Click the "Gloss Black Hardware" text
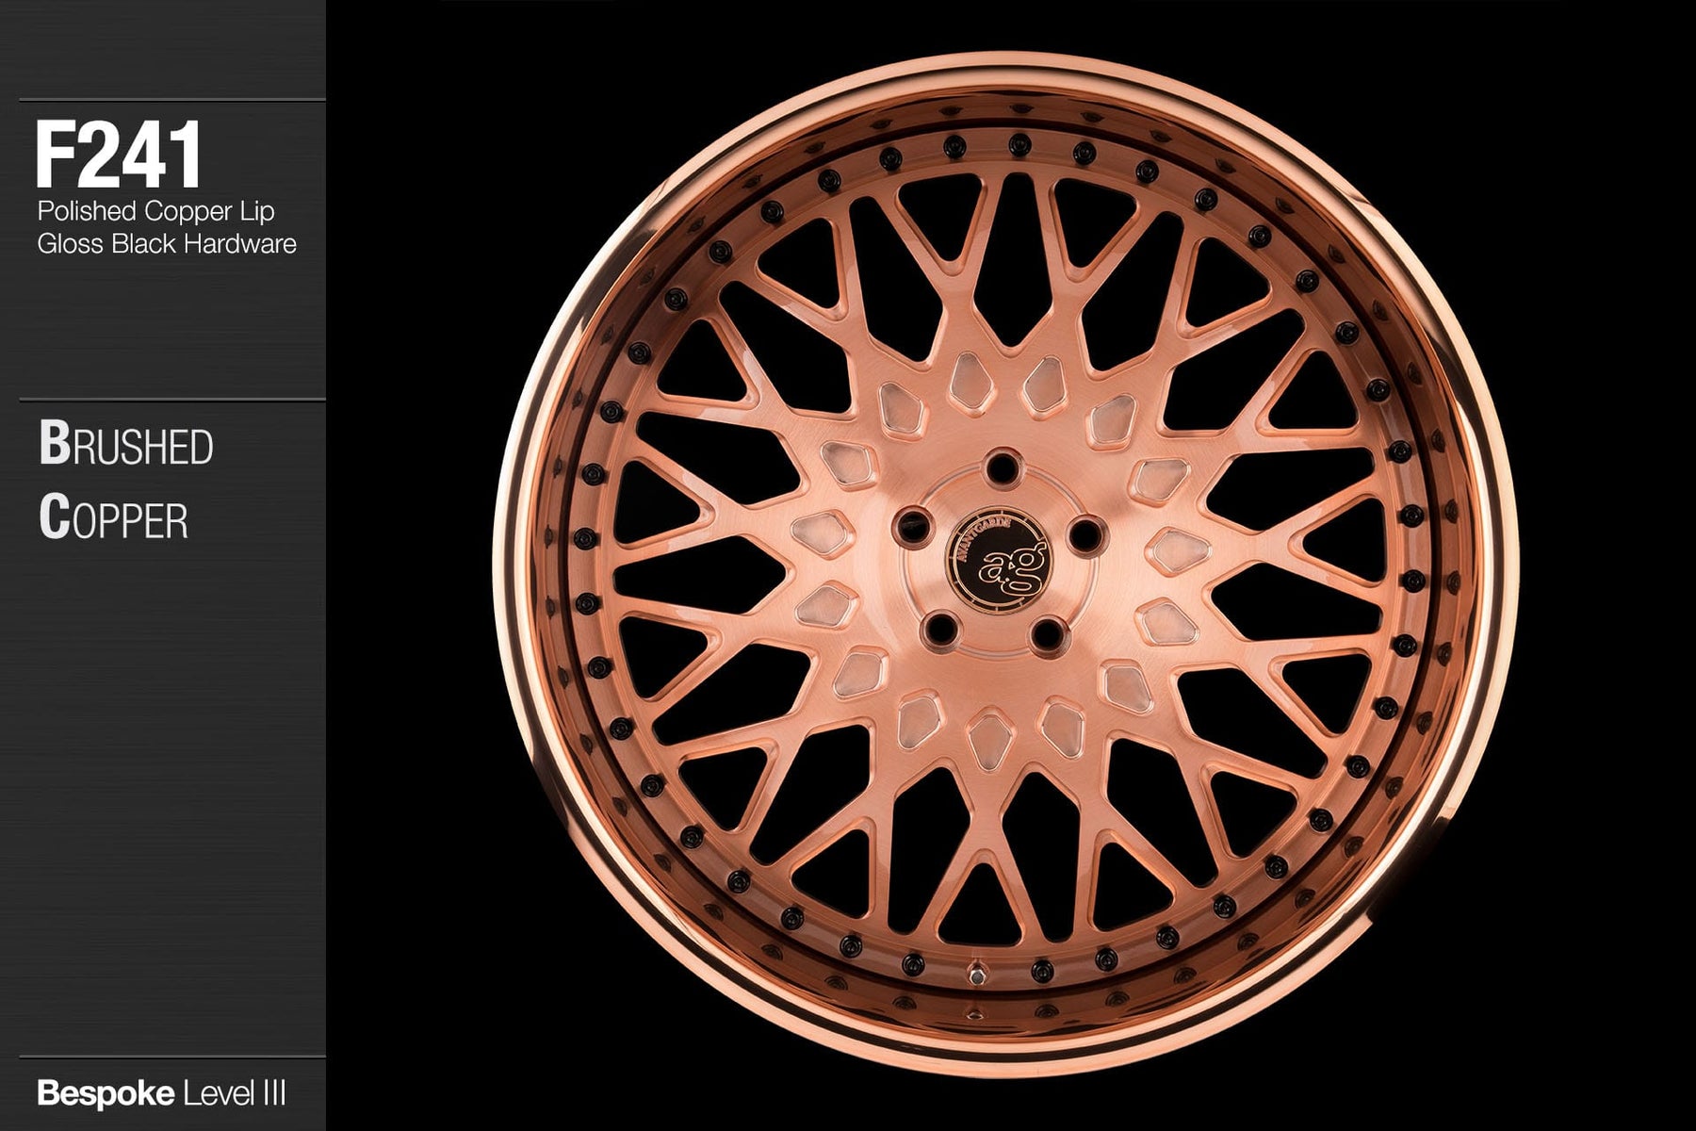1696x1131 pixels. [167, 244]
